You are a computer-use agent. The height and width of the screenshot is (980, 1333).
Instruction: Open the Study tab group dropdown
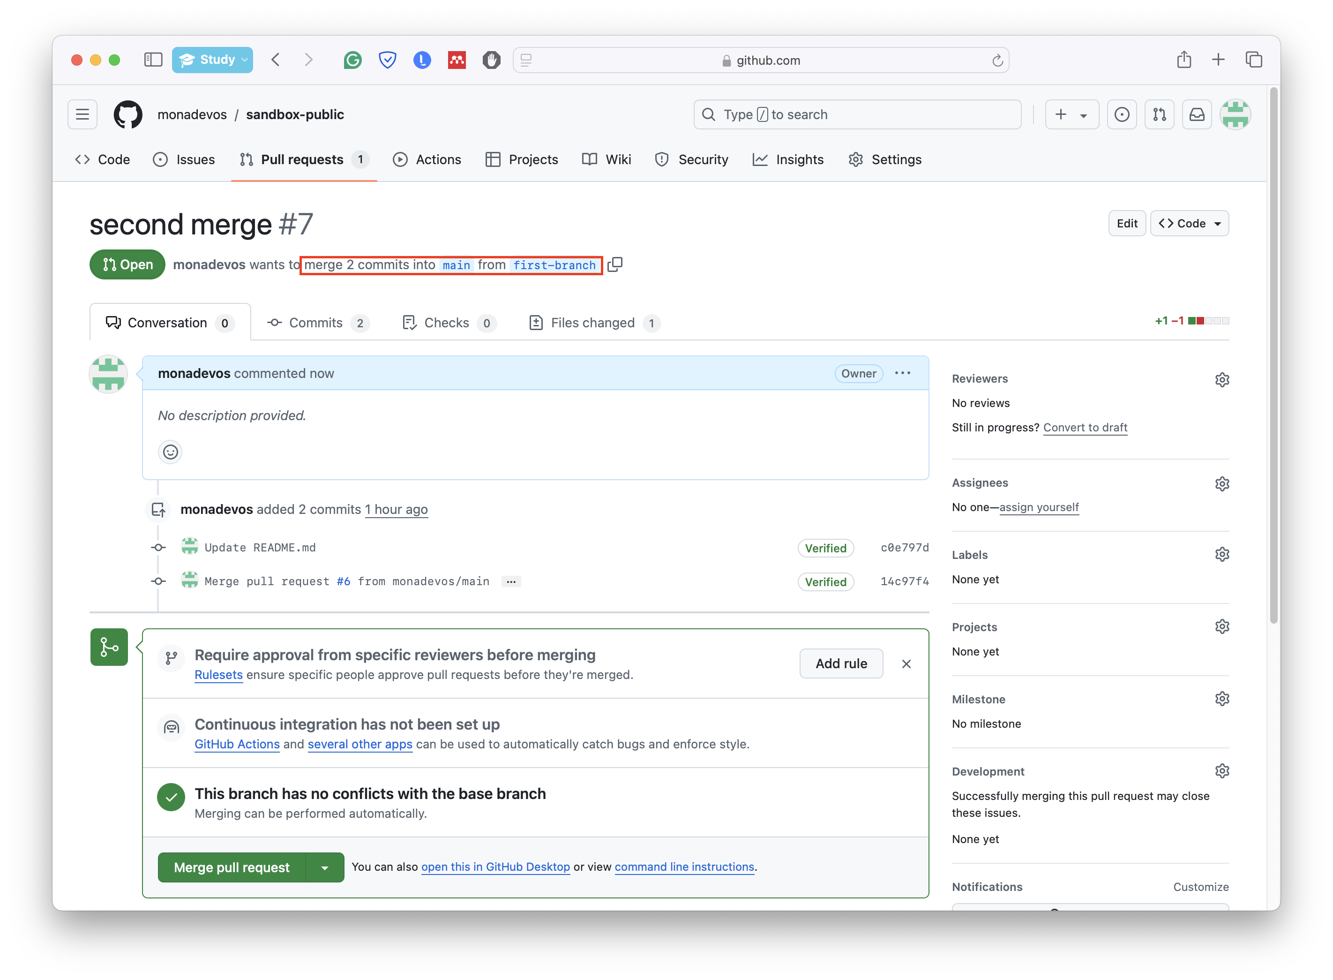click(x=212, y=60)
